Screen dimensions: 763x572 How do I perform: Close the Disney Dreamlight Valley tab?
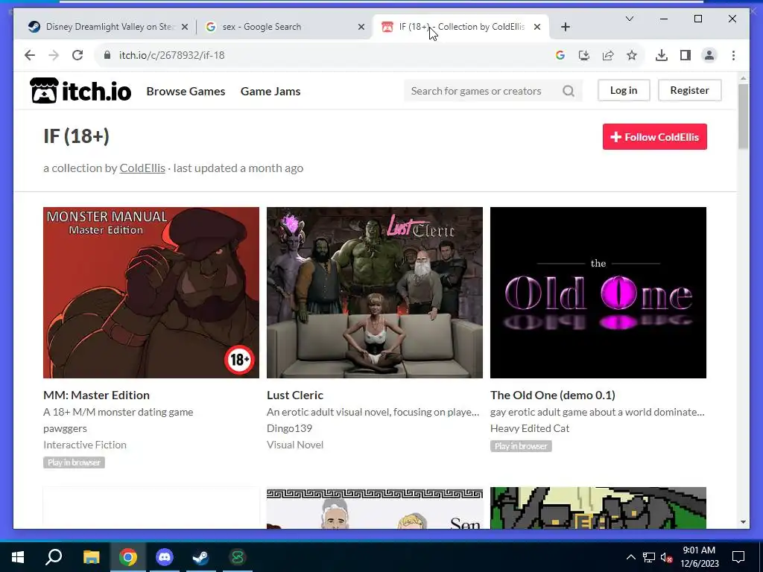pos(185,27)
